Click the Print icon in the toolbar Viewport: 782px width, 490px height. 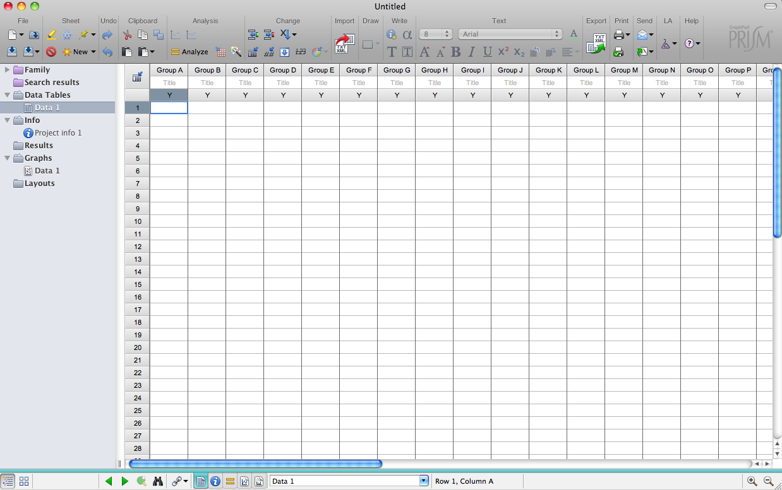[619, 35]
